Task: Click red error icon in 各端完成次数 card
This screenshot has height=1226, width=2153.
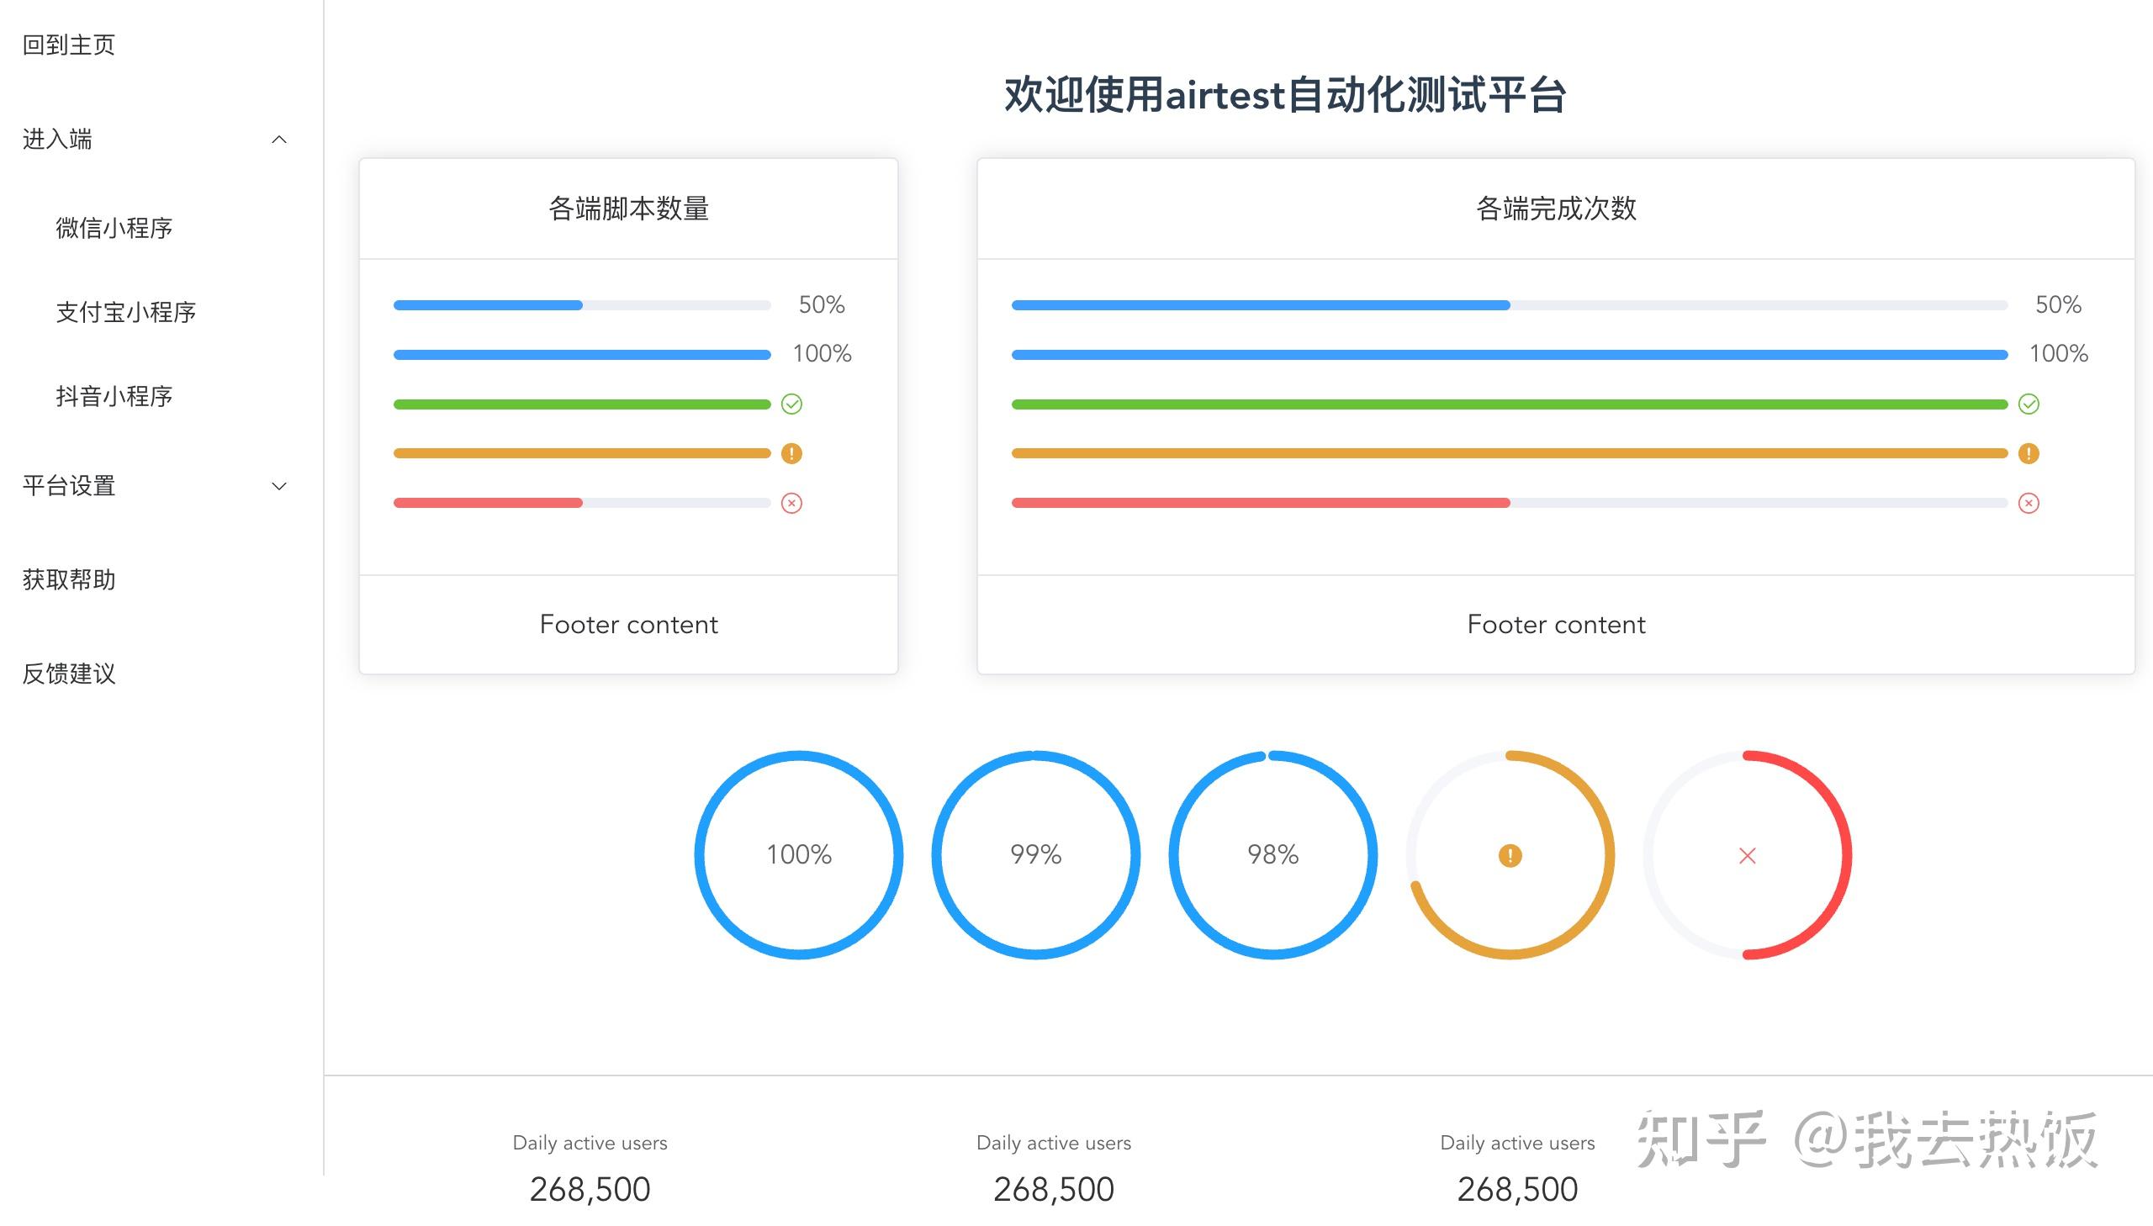Action: pyautogui.click(x=2029, y=504)
